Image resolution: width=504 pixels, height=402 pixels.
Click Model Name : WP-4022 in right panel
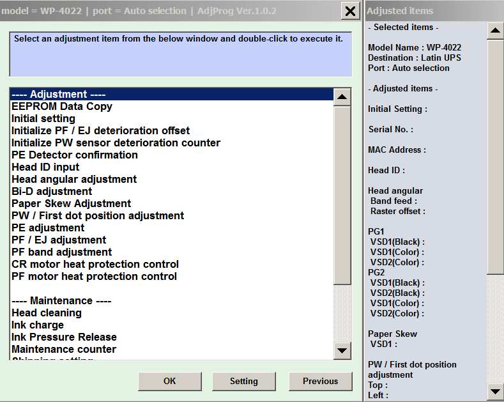415,47
